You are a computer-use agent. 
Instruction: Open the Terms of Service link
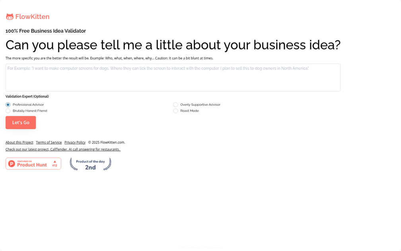tap(49, 142)
